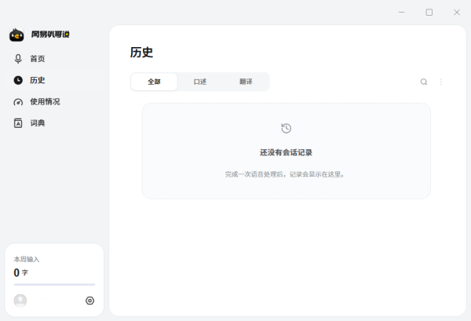Click the history icon in empty state card
This screenshot has width=471, height=321.
point(286,128)
